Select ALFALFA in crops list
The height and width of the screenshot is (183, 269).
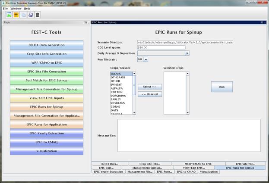coord(121,88)
